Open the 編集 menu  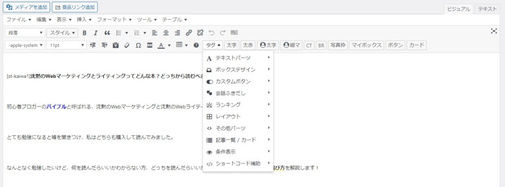click(x=44, y=20)
